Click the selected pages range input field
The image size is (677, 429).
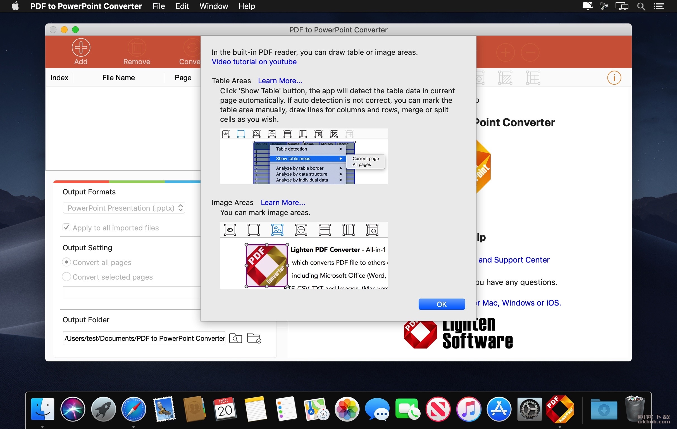132,293
